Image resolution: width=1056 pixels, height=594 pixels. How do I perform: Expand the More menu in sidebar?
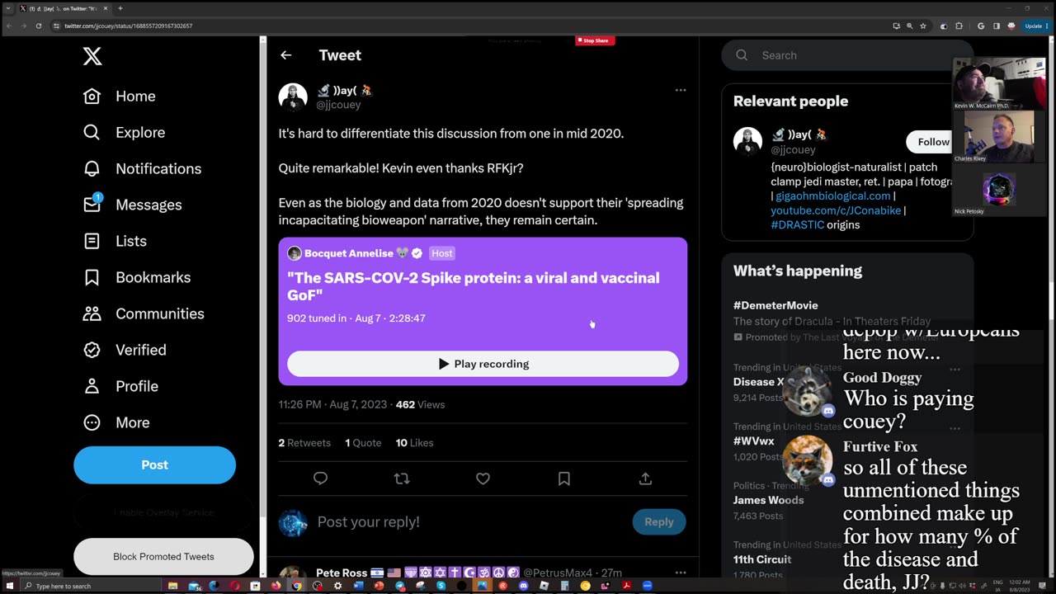tap(116, 422)
